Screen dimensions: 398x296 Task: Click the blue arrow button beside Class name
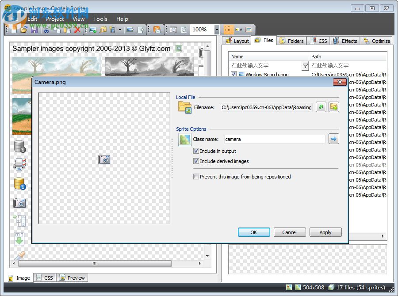334,139
